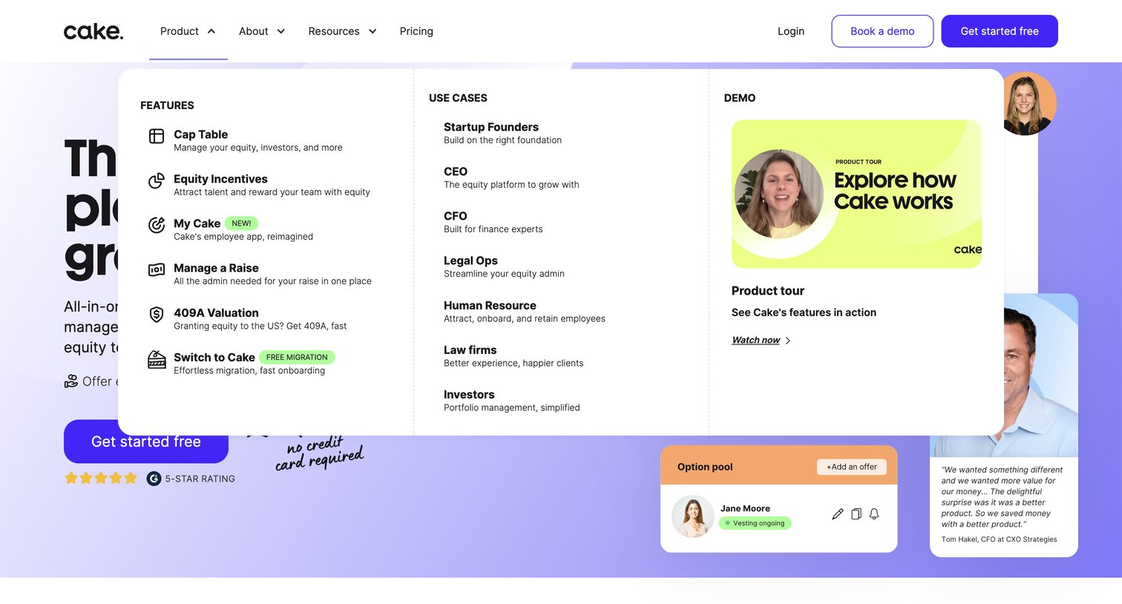Expand the About dropdown chevron

pos(281,31)
